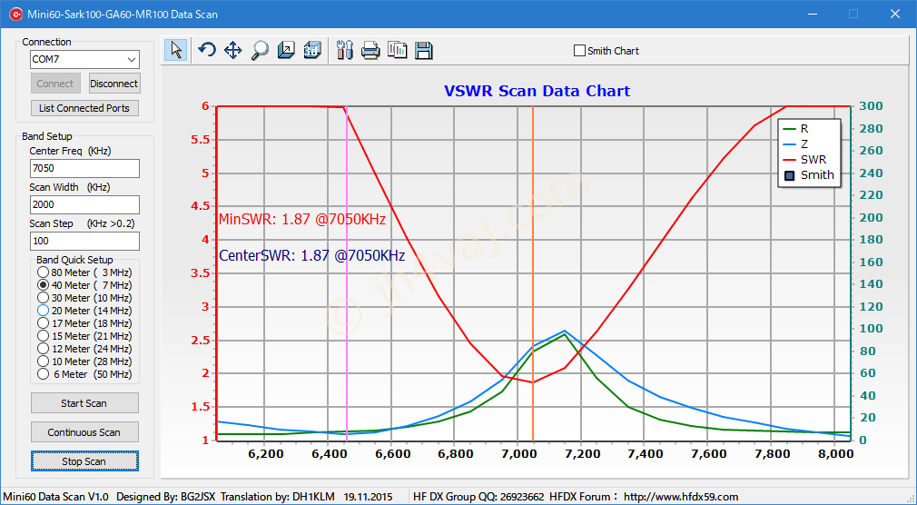Viewport: 917px width, 505px height.
Task: Click Stop Scan button
Action: click(x=84, y=461)
